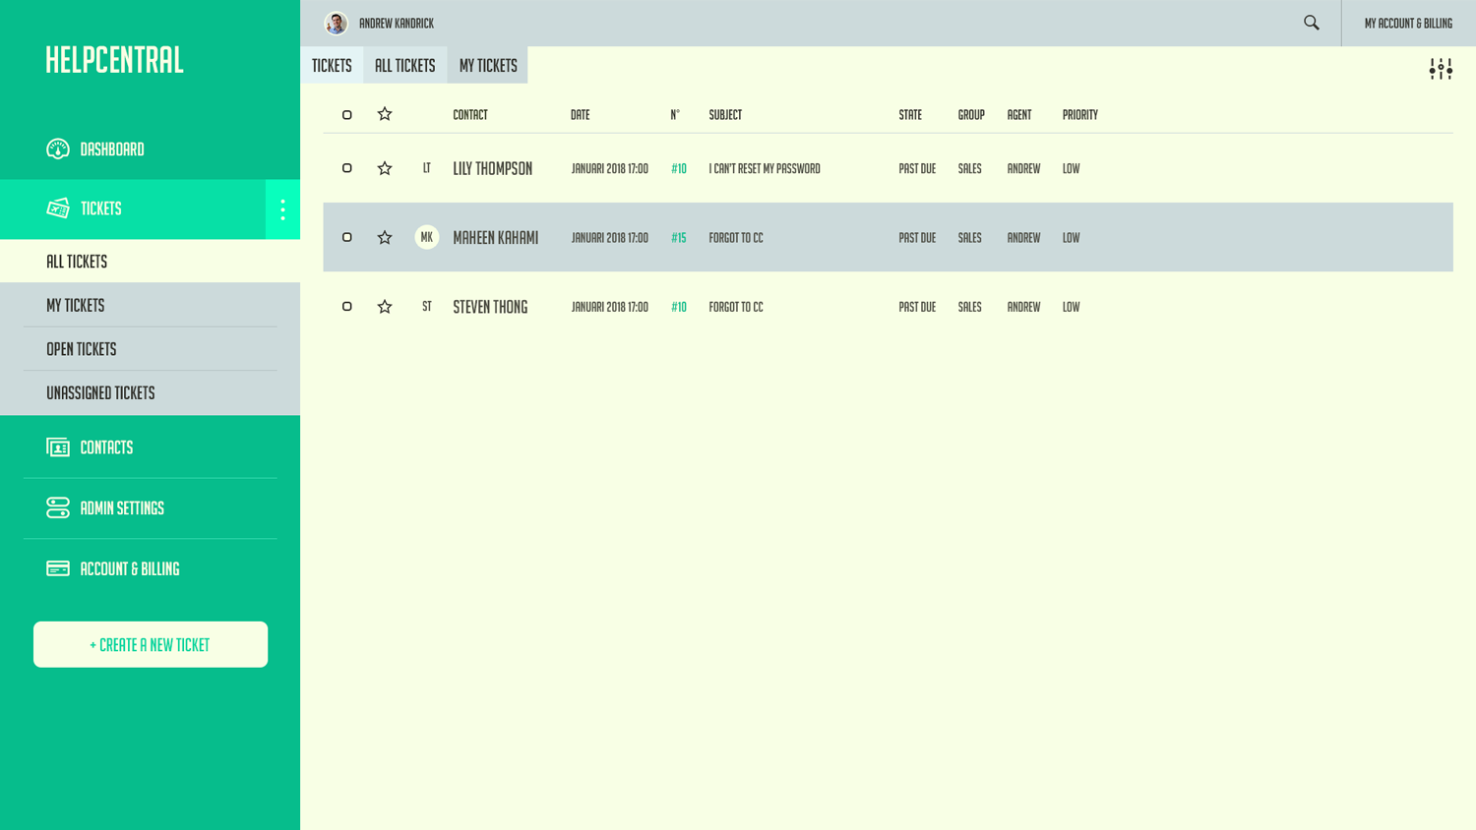
Task: Click the ST initials badge
Action: [427, 306]
